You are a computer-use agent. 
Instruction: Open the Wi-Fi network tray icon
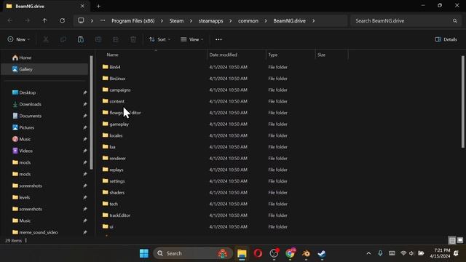[403, 253]
